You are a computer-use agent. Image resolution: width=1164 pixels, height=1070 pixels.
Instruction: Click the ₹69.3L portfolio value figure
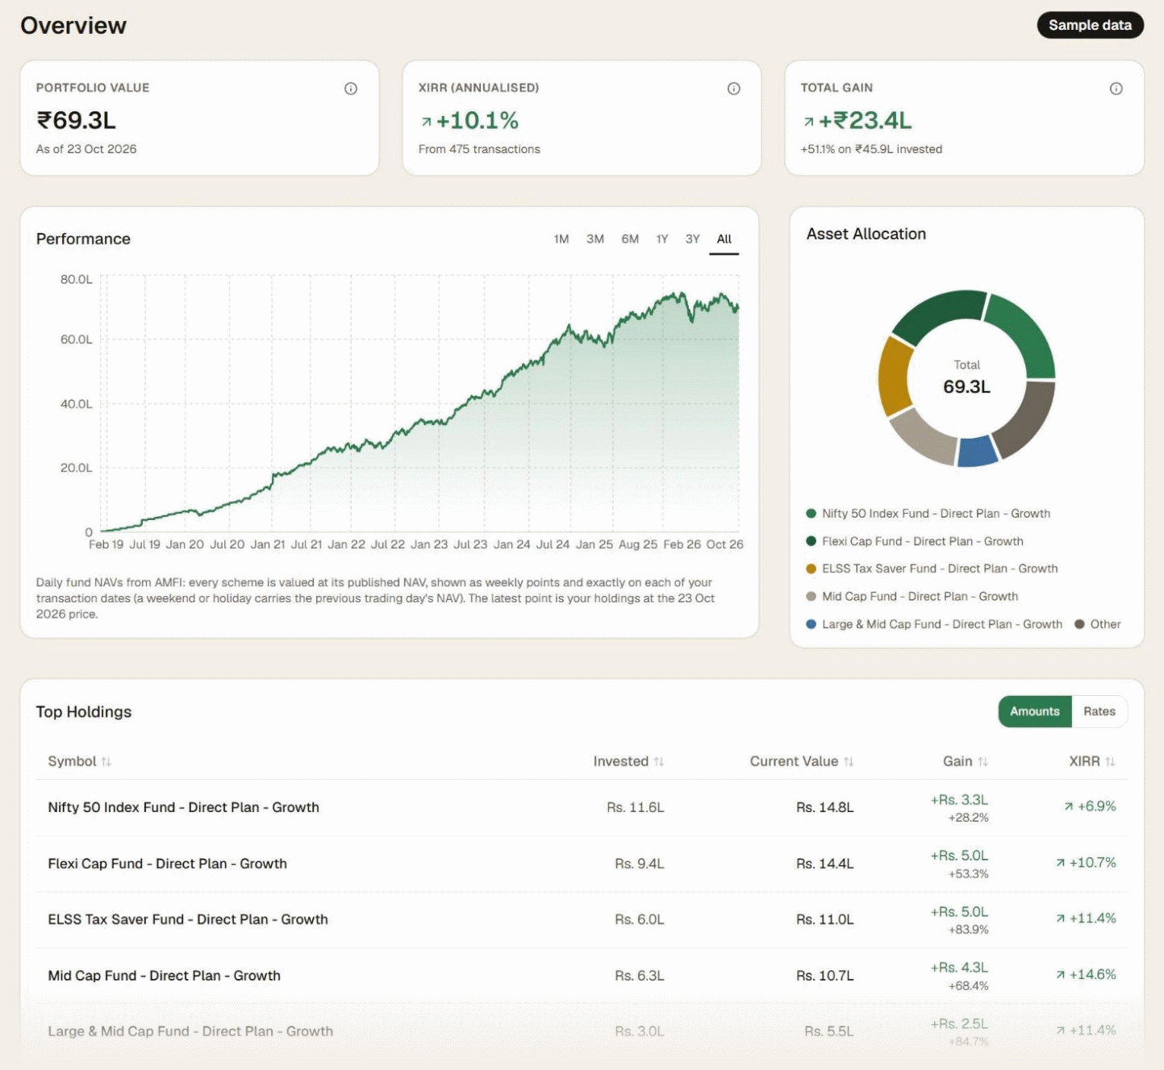77,120
